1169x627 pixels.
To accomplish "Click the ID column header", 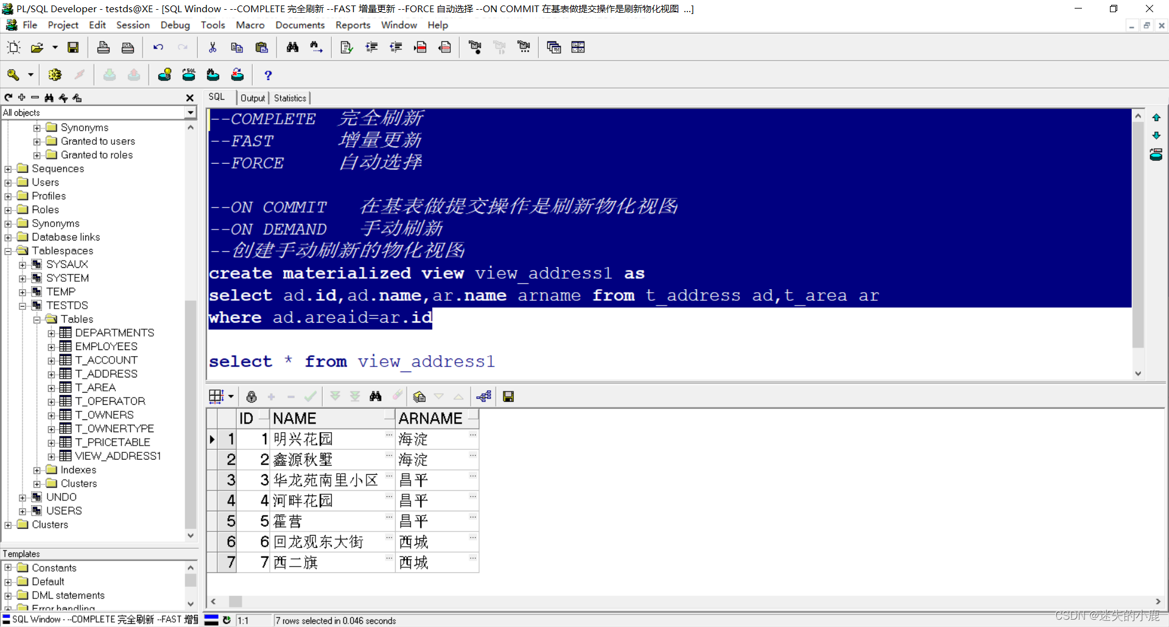I will pos(253,418).
